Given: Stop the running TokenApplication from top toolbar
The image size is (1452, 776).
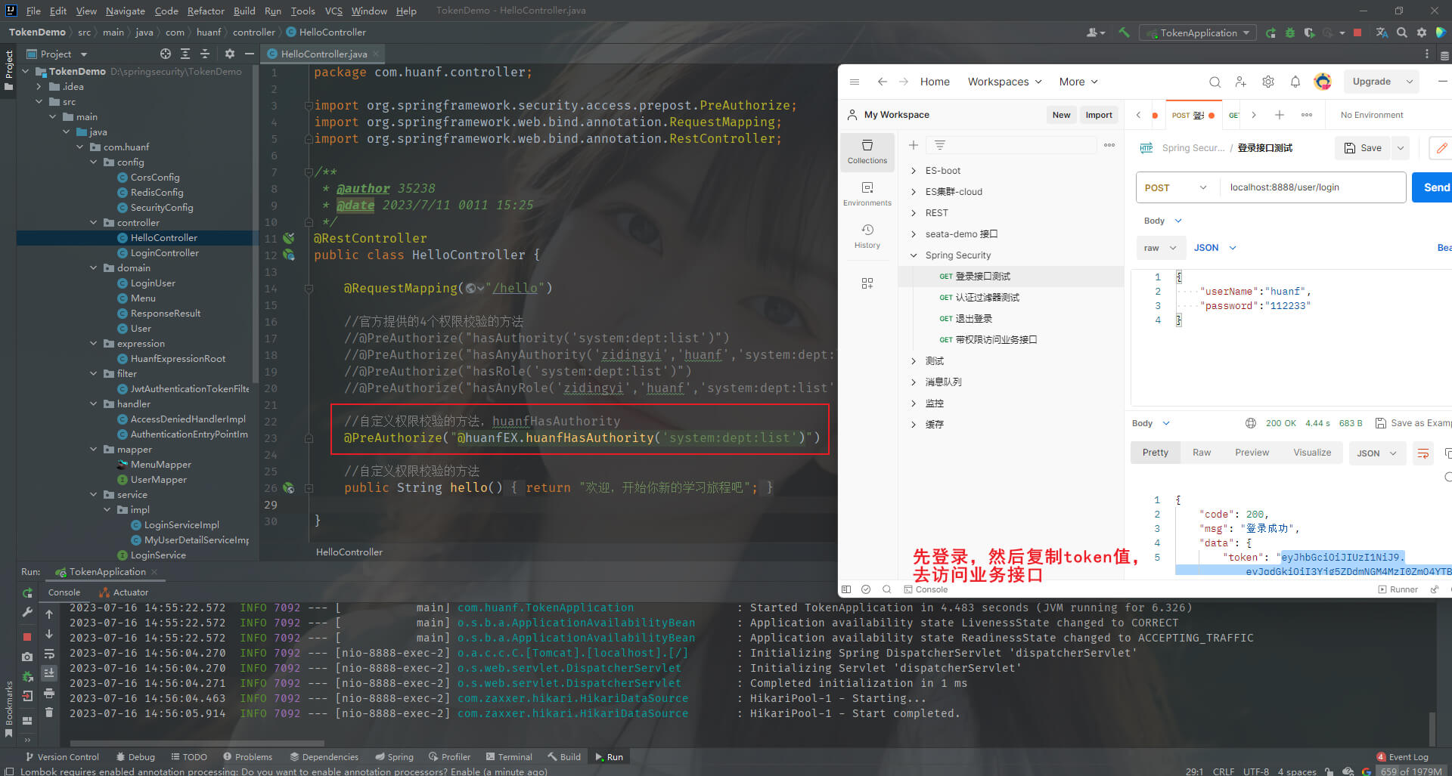Looking at the screenshot, I should [x=1357, y=32].
